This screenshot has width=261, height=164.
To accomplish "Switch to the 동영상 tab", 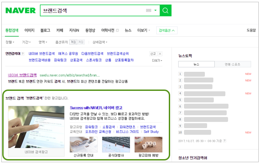I will point(90,30).
